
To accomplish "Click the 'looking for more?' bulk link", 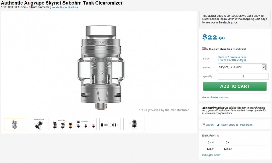I will [211, 155].
